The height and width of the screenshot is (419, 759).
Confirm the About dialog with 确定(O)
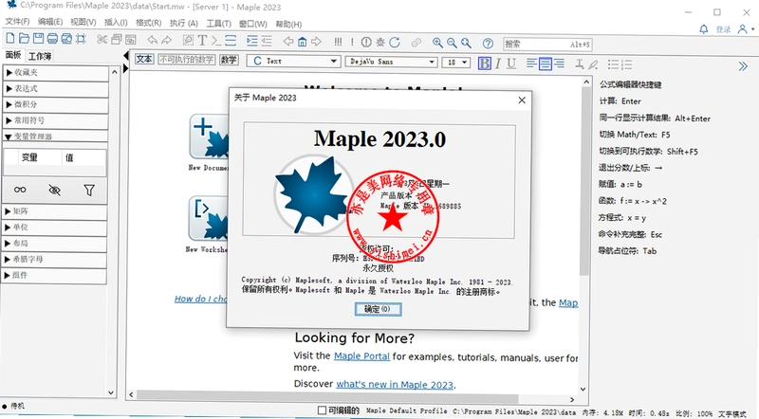click(x=378, y=309)
